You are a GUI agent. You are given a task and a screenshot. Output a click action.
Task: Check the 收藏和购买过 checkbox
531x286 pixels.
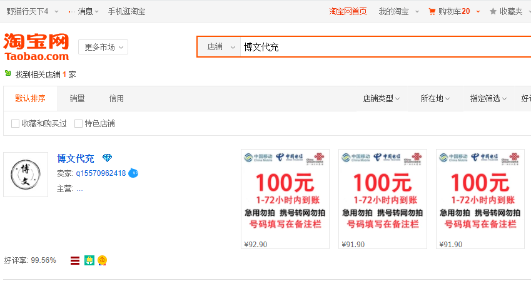tap(15, 124)
